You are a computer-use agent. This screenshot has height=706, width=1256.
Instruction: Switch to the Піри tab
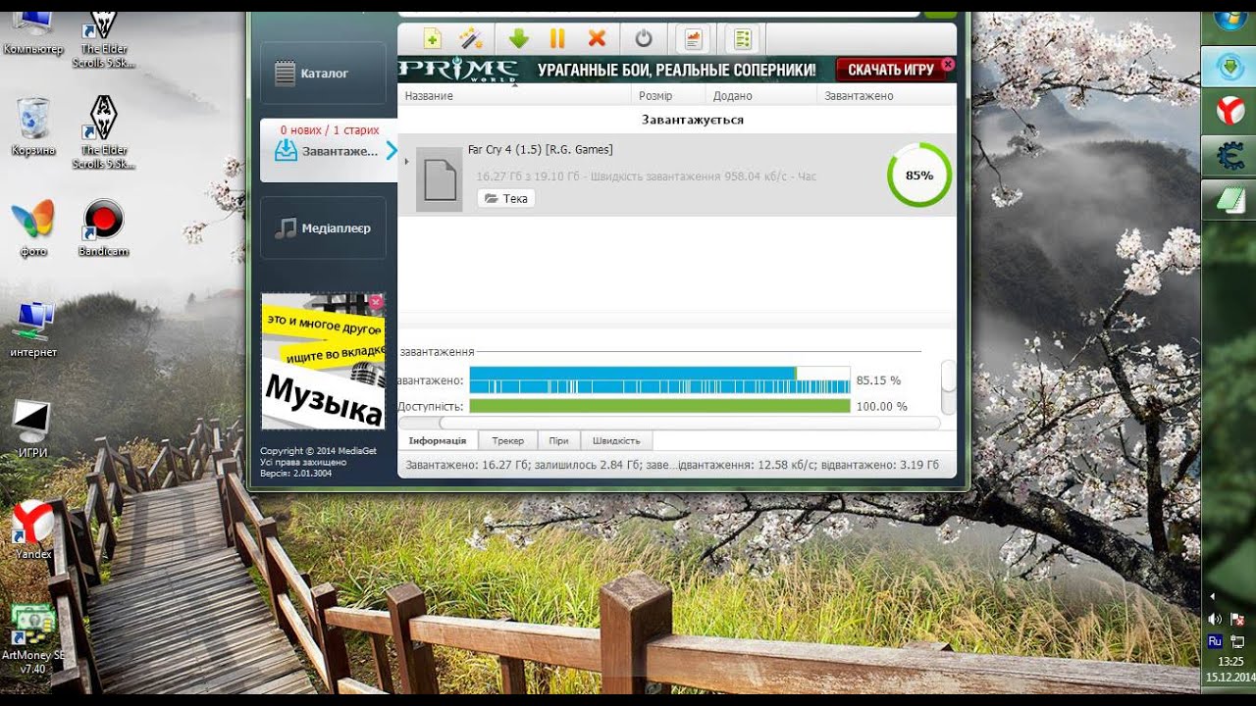559,440
